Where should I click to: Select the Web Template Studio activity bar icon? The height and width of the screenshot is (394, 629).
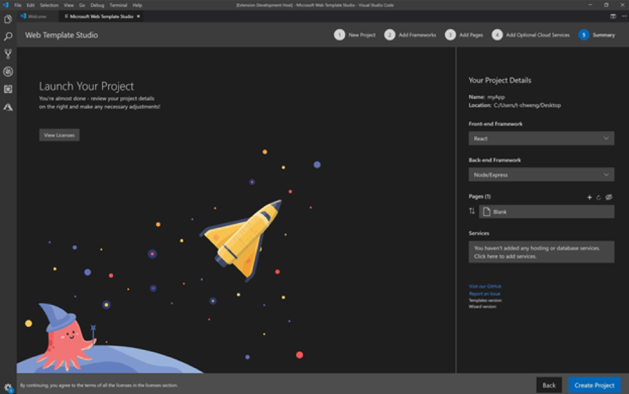[8, 107]
